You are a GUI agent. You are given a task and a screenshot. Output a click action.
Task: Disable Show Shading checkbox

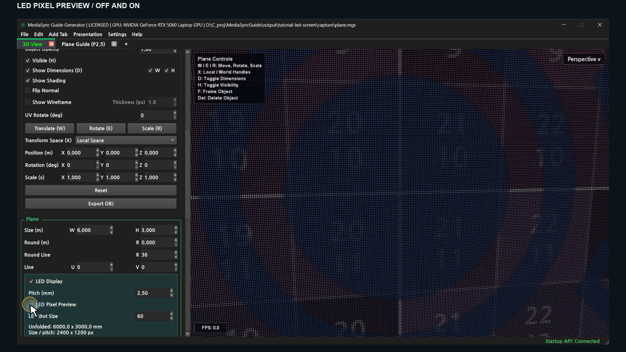click(x=28, y=81)
